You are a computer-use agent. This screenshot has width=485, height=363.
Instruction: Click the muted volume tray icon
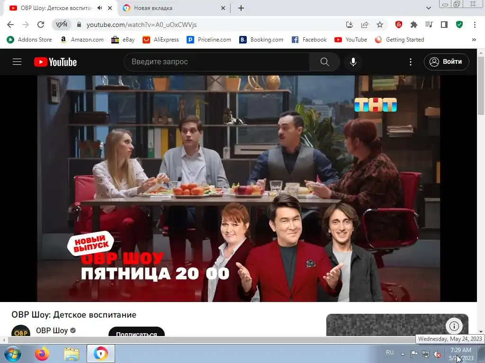[437, 354]
